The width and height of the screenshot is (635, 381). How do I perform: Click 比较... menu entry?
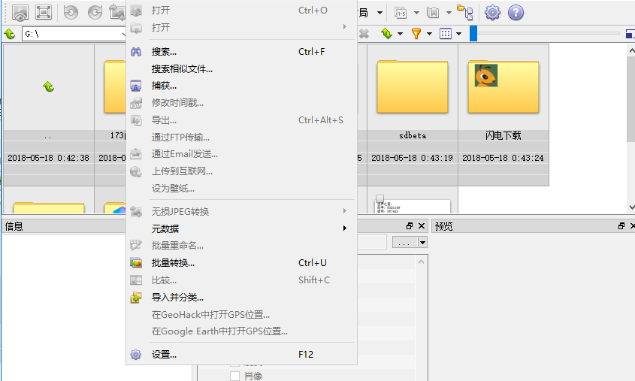click(241, 280)
